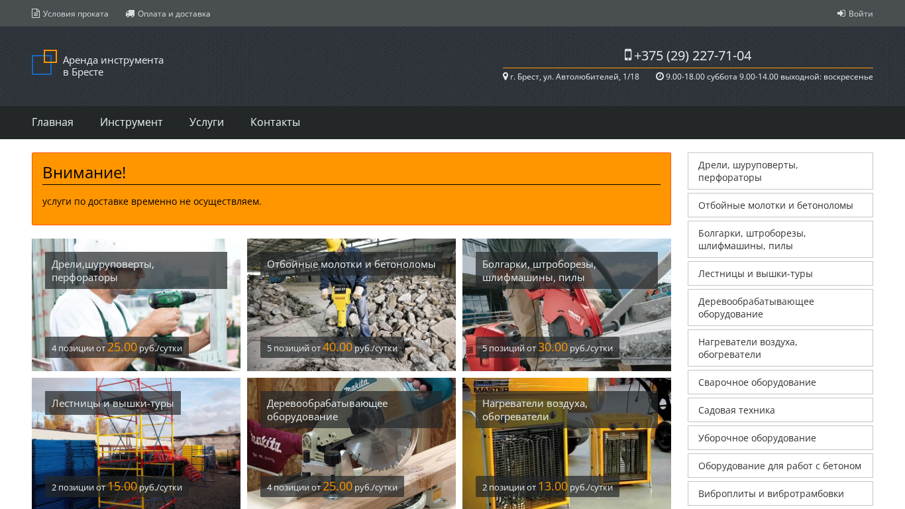Open Услуги menu item
This screenshot has width=905, height=509.
click(207, 122)
